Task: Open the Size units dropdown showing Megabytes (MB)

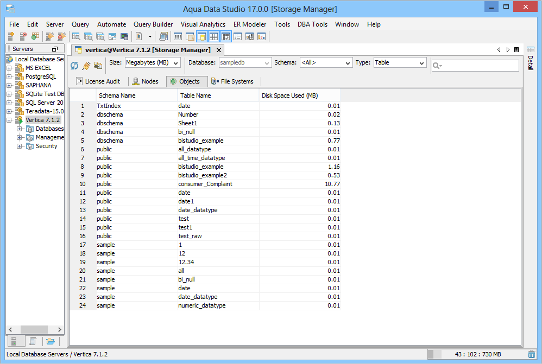Action: pos(153,63)
